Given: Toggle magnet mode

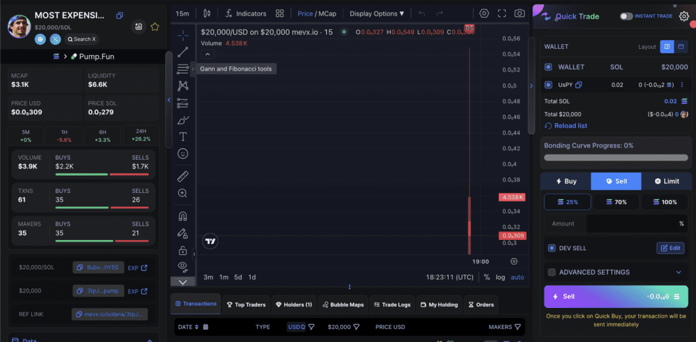Looking at the screenshot, I should tap(182, 216).
